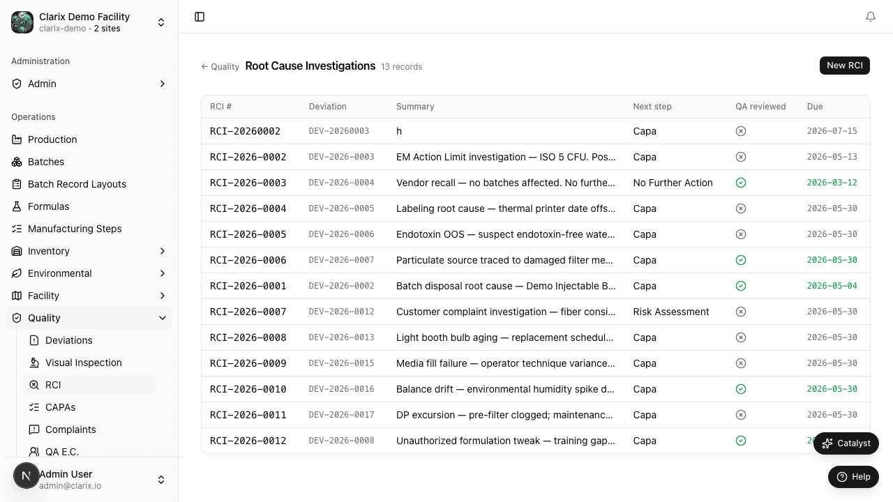Sort by the Due column header
Screen dimensions: 893x502
[x=815, y=107]
